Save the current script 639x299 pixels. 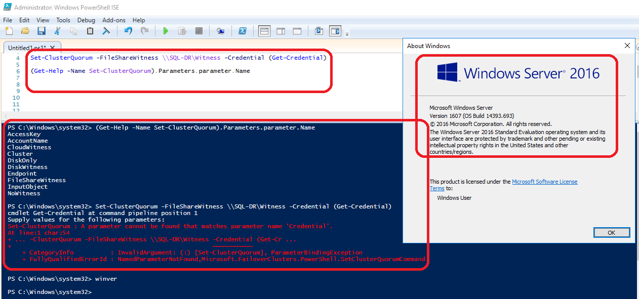[42, 31]
